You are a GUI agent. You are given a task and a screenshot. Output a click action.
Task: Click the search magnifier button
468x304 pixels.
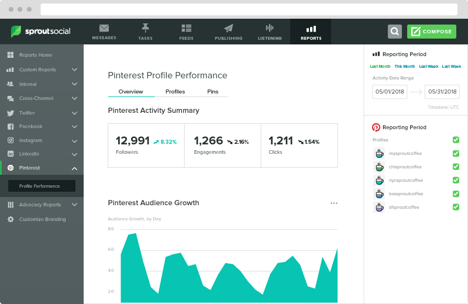(x=394, y=32)
